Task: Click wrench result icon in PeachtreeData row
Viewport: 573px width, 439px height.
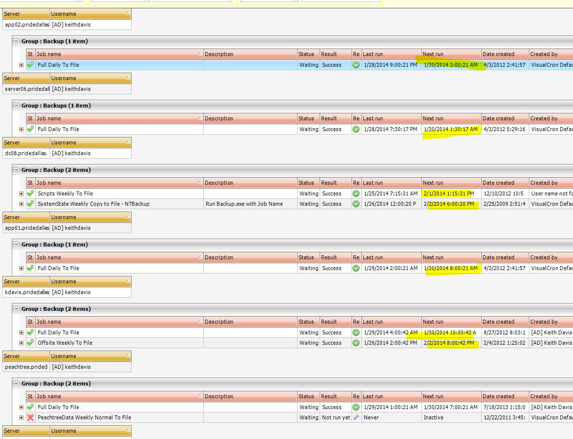Action: [356, 417]
